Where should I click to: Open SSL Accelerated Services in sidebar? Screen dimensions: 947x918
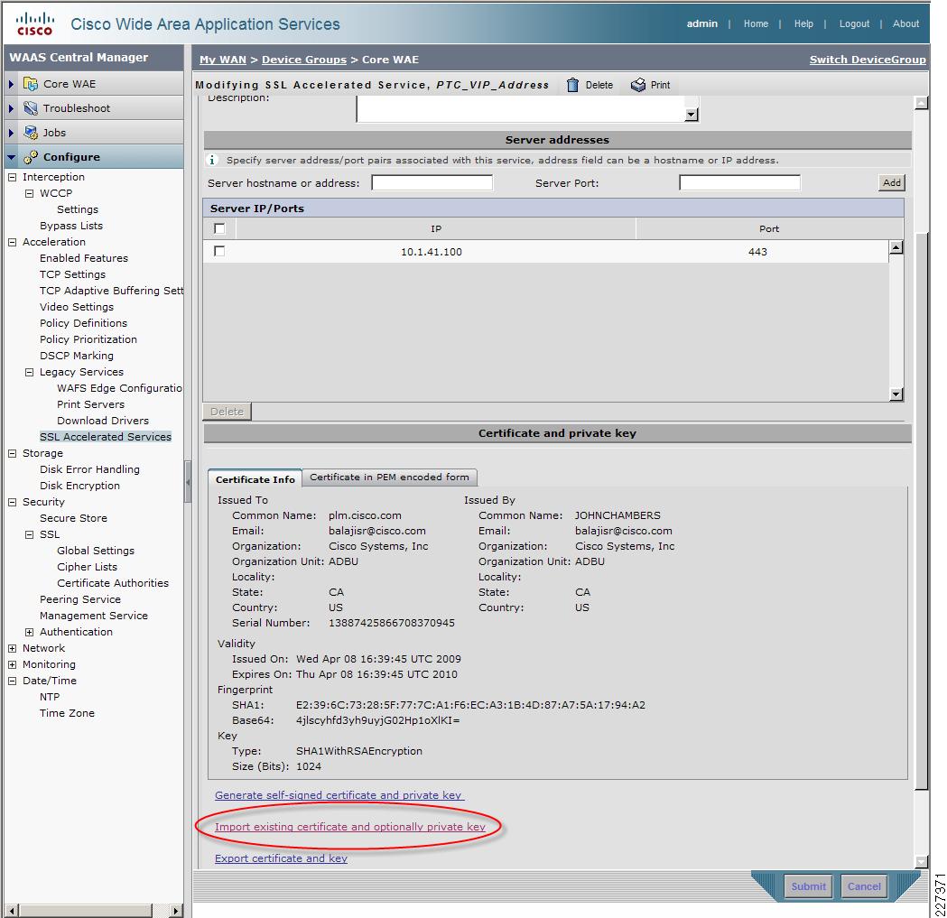click(x=106, y=437)
